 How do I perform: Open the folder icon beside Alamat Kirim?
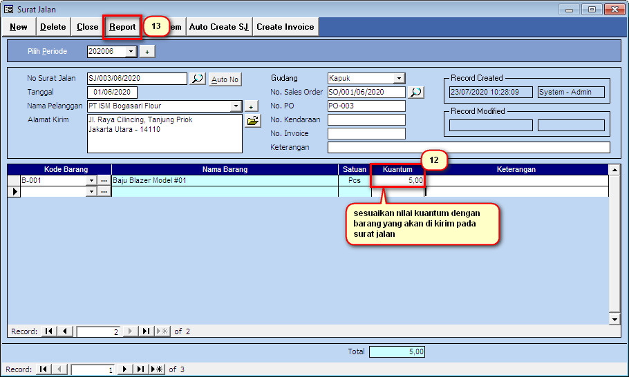point(253,121)
